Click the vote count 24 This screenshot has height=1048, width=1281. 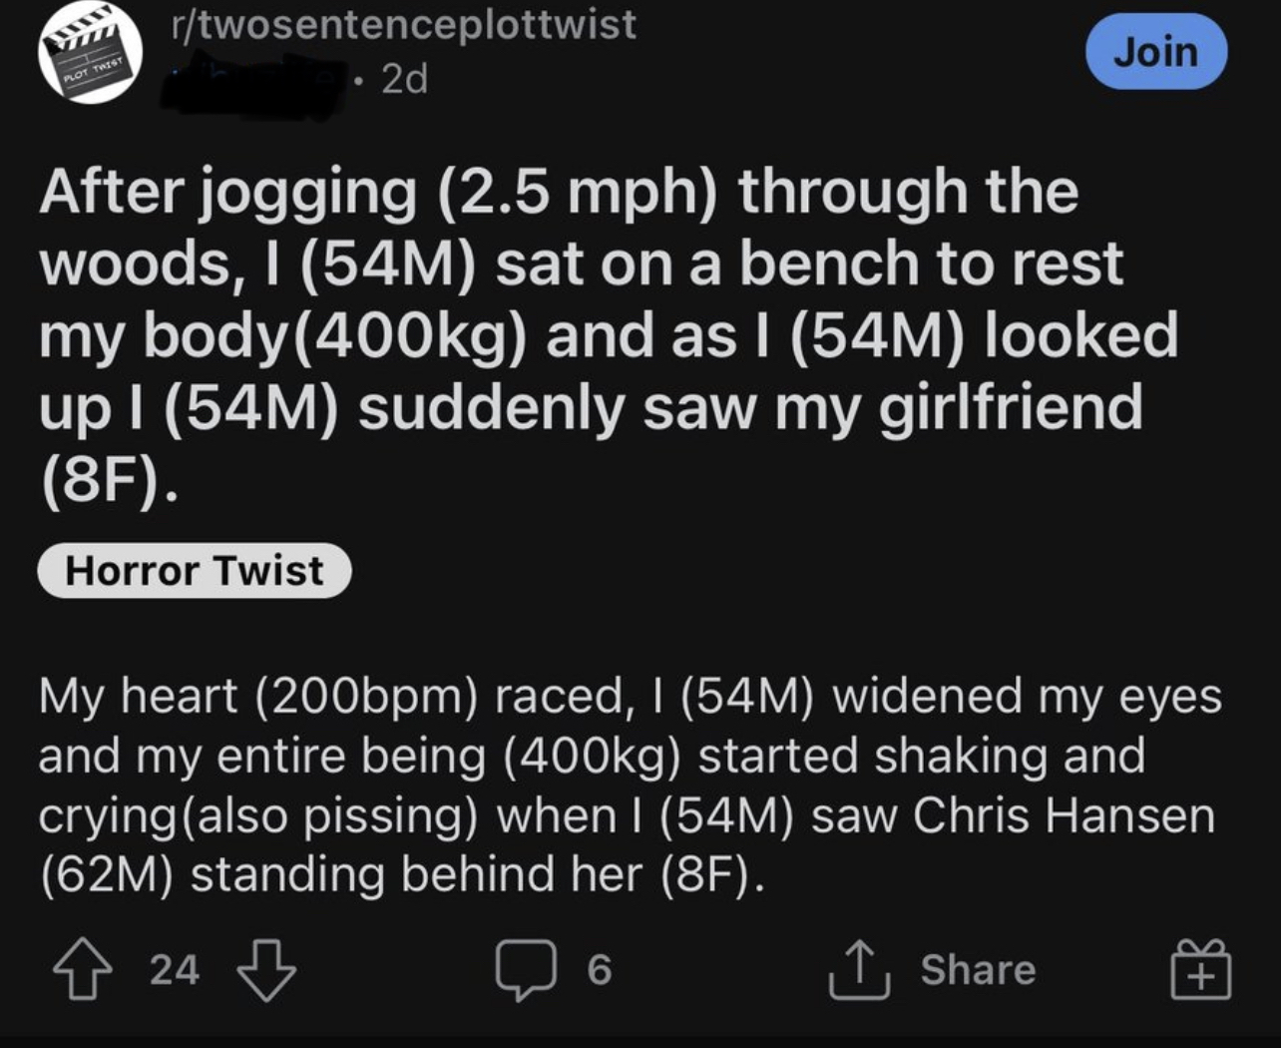pyautogui.click(x=175, y=970)
